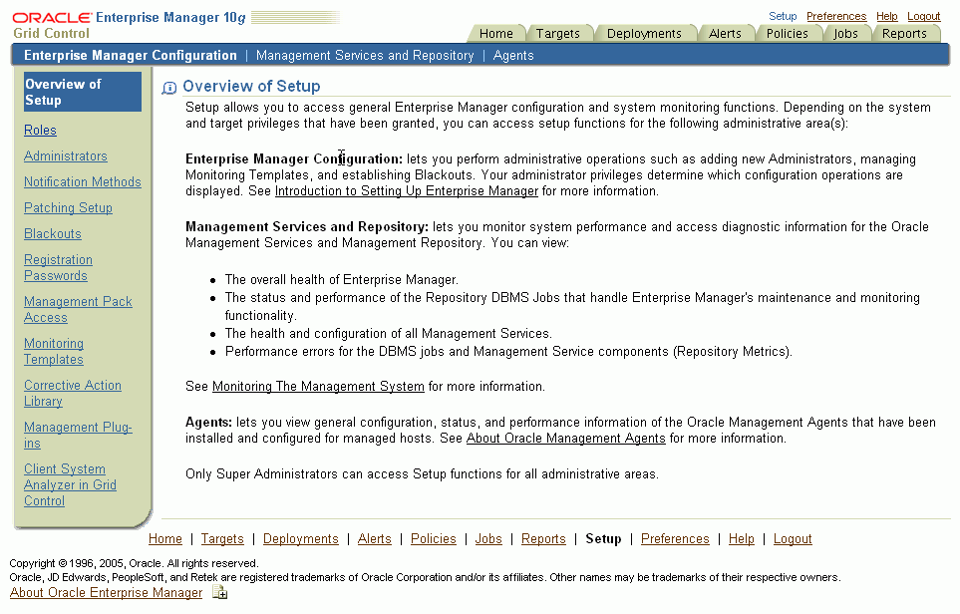Switch to the Reports tab
The width and height of the screenshot is (960, 614).
(904, 32)
